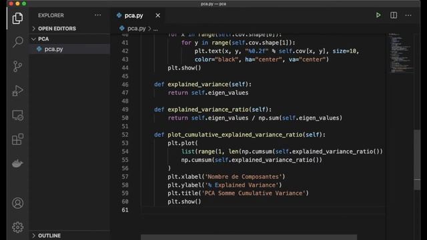Screen dimensions: 427x240
Task: Close the pca.py editor tab
Action: tap(157, 15)
